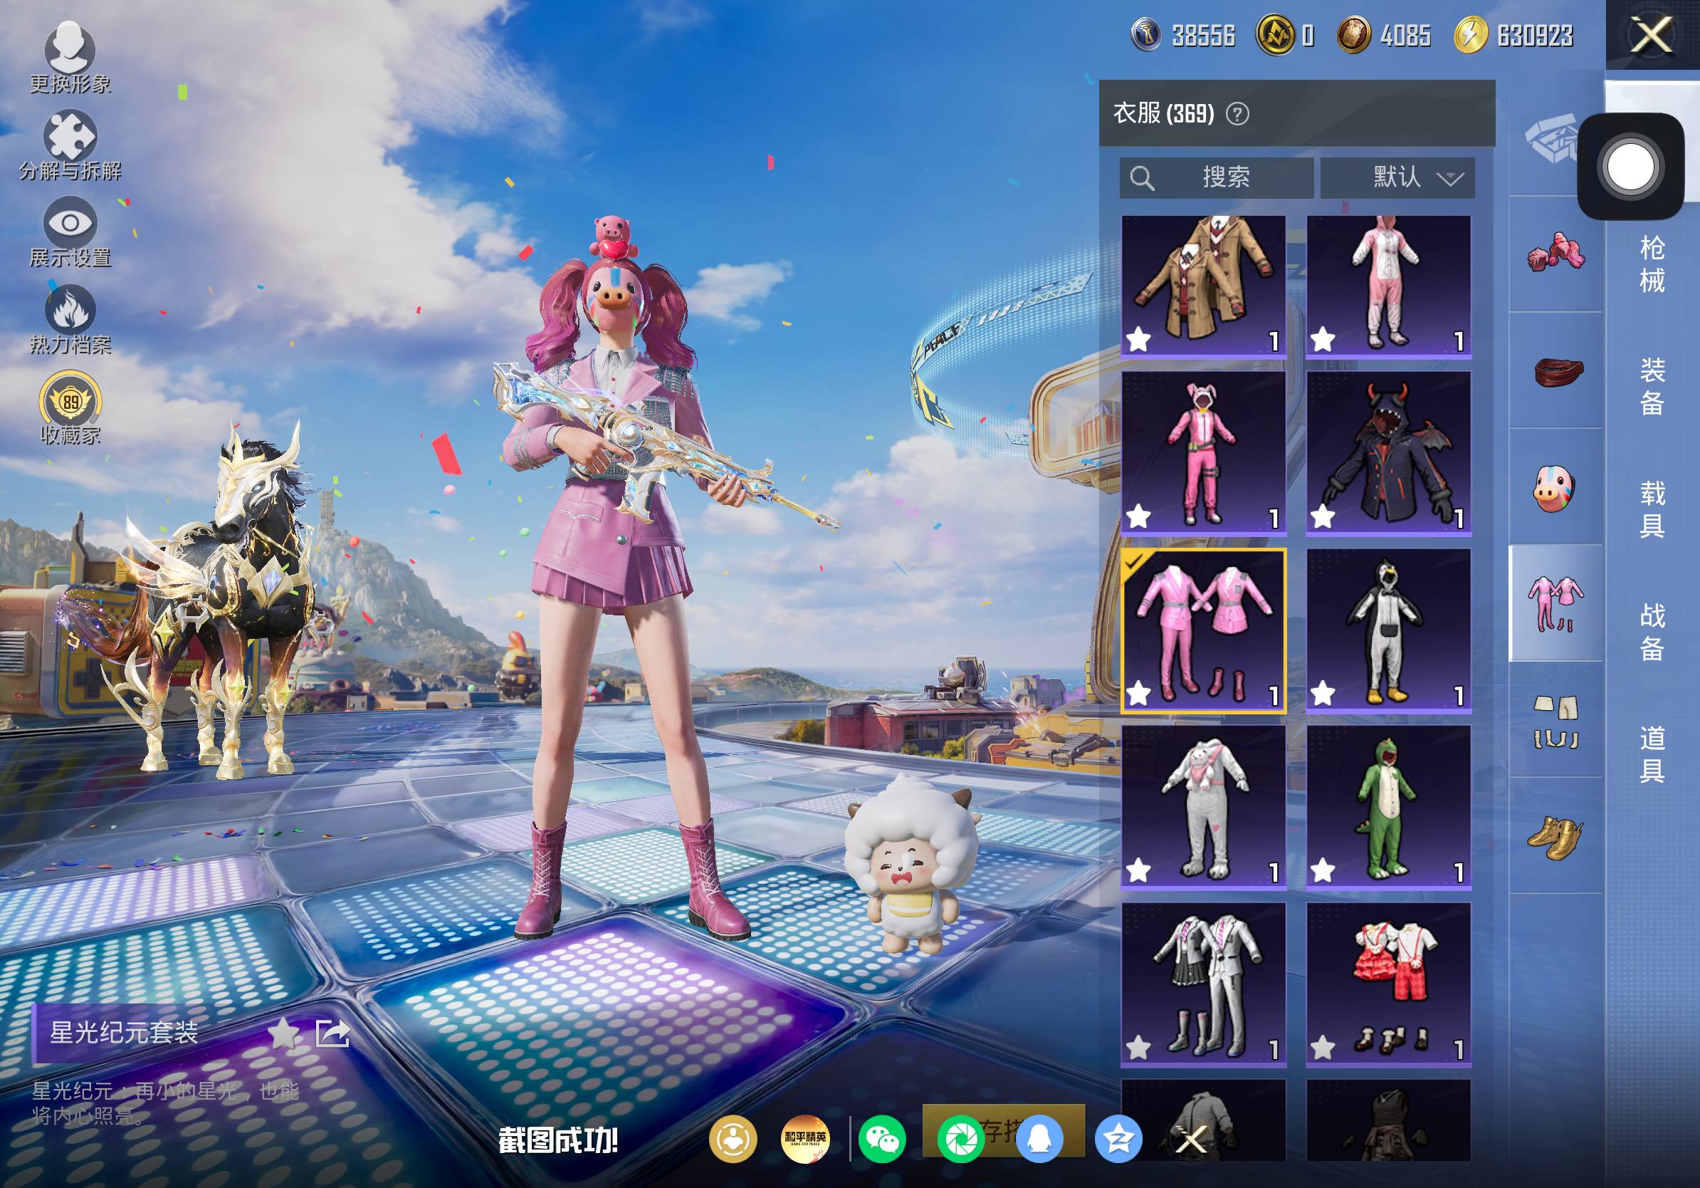Select the black devil-horn hoodie outfit

click(1388, 452)
